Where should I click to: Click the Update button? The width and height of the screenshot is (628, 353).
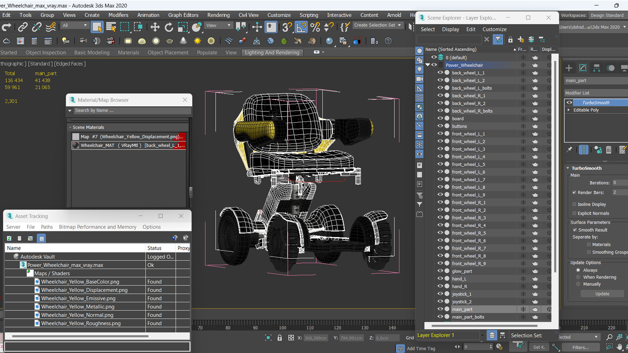click(x=602, y=294)
